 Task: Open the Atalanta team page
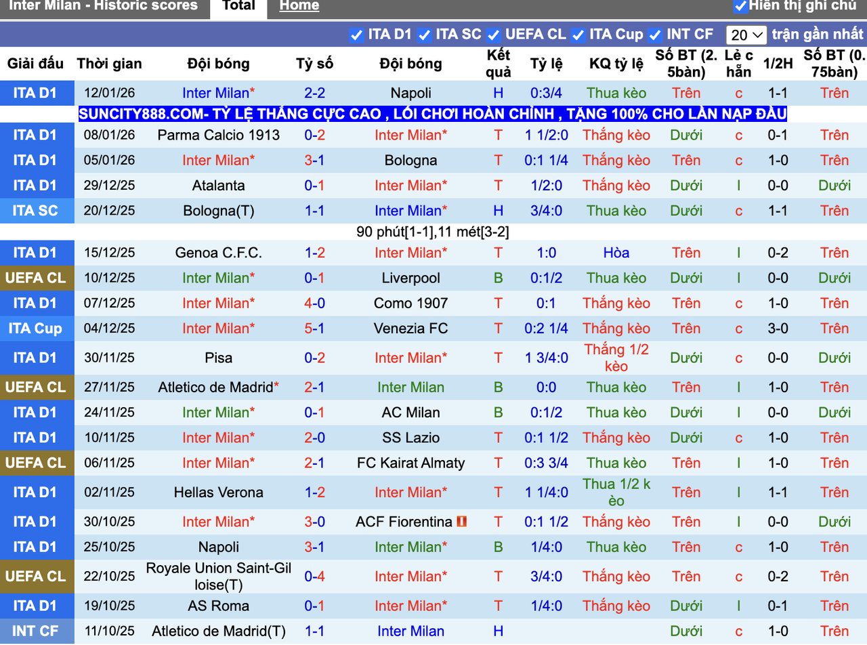(x=219, y=186)
